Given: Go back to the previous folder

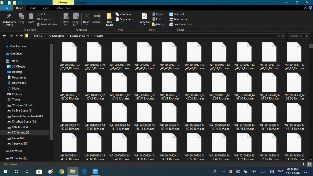Looking at the screenshot, I should 4,36.
